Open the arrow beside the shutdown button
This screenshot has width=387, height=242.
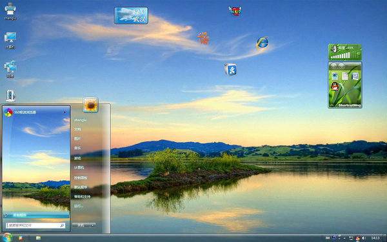[x=93, y=225]
